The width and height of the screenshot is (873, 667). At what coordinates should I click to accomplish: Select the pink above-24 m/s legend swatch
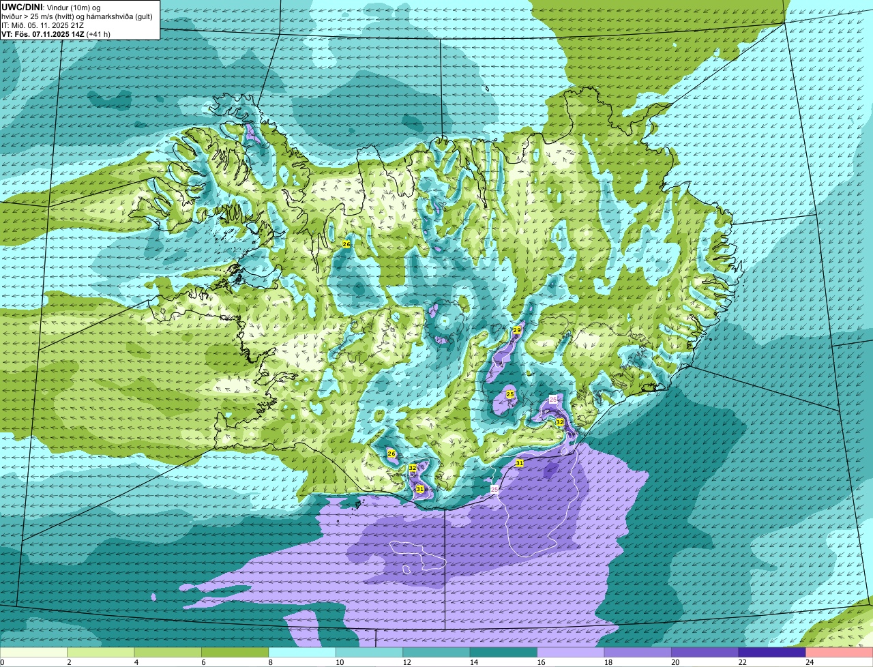tap(840, 652)
